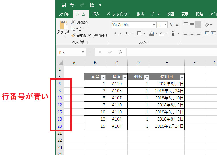Open print preview icon in quick access toolbar
The height and width of the screenshot is (155, 217).
92,5
